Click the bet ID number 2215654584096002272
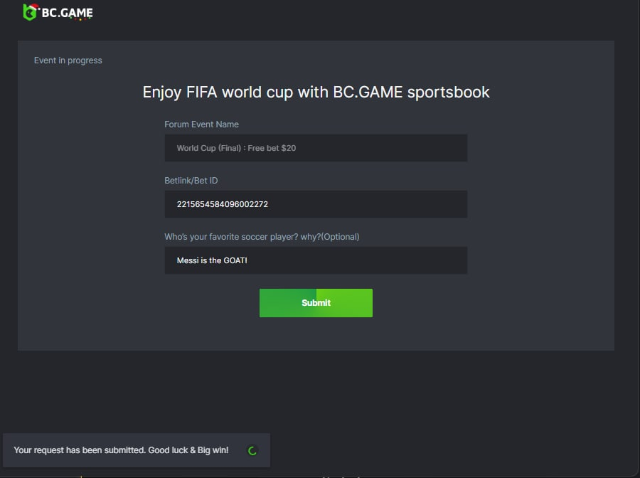The width and height of the screenshot is (640, 478). (223, 204)
